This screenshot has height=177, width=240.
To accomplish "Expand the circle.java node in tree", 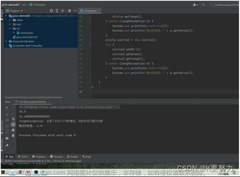I will pos(14,33).
